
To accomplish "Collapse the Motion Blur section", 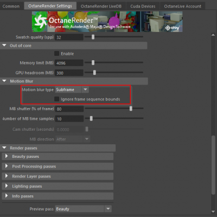I will pyautogui.click(x=4, y=81).
